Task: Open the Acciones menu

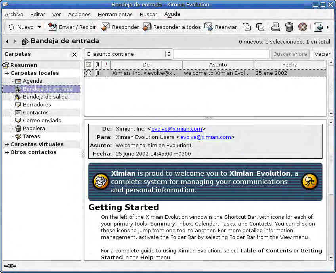Action: tap(79, 14)
